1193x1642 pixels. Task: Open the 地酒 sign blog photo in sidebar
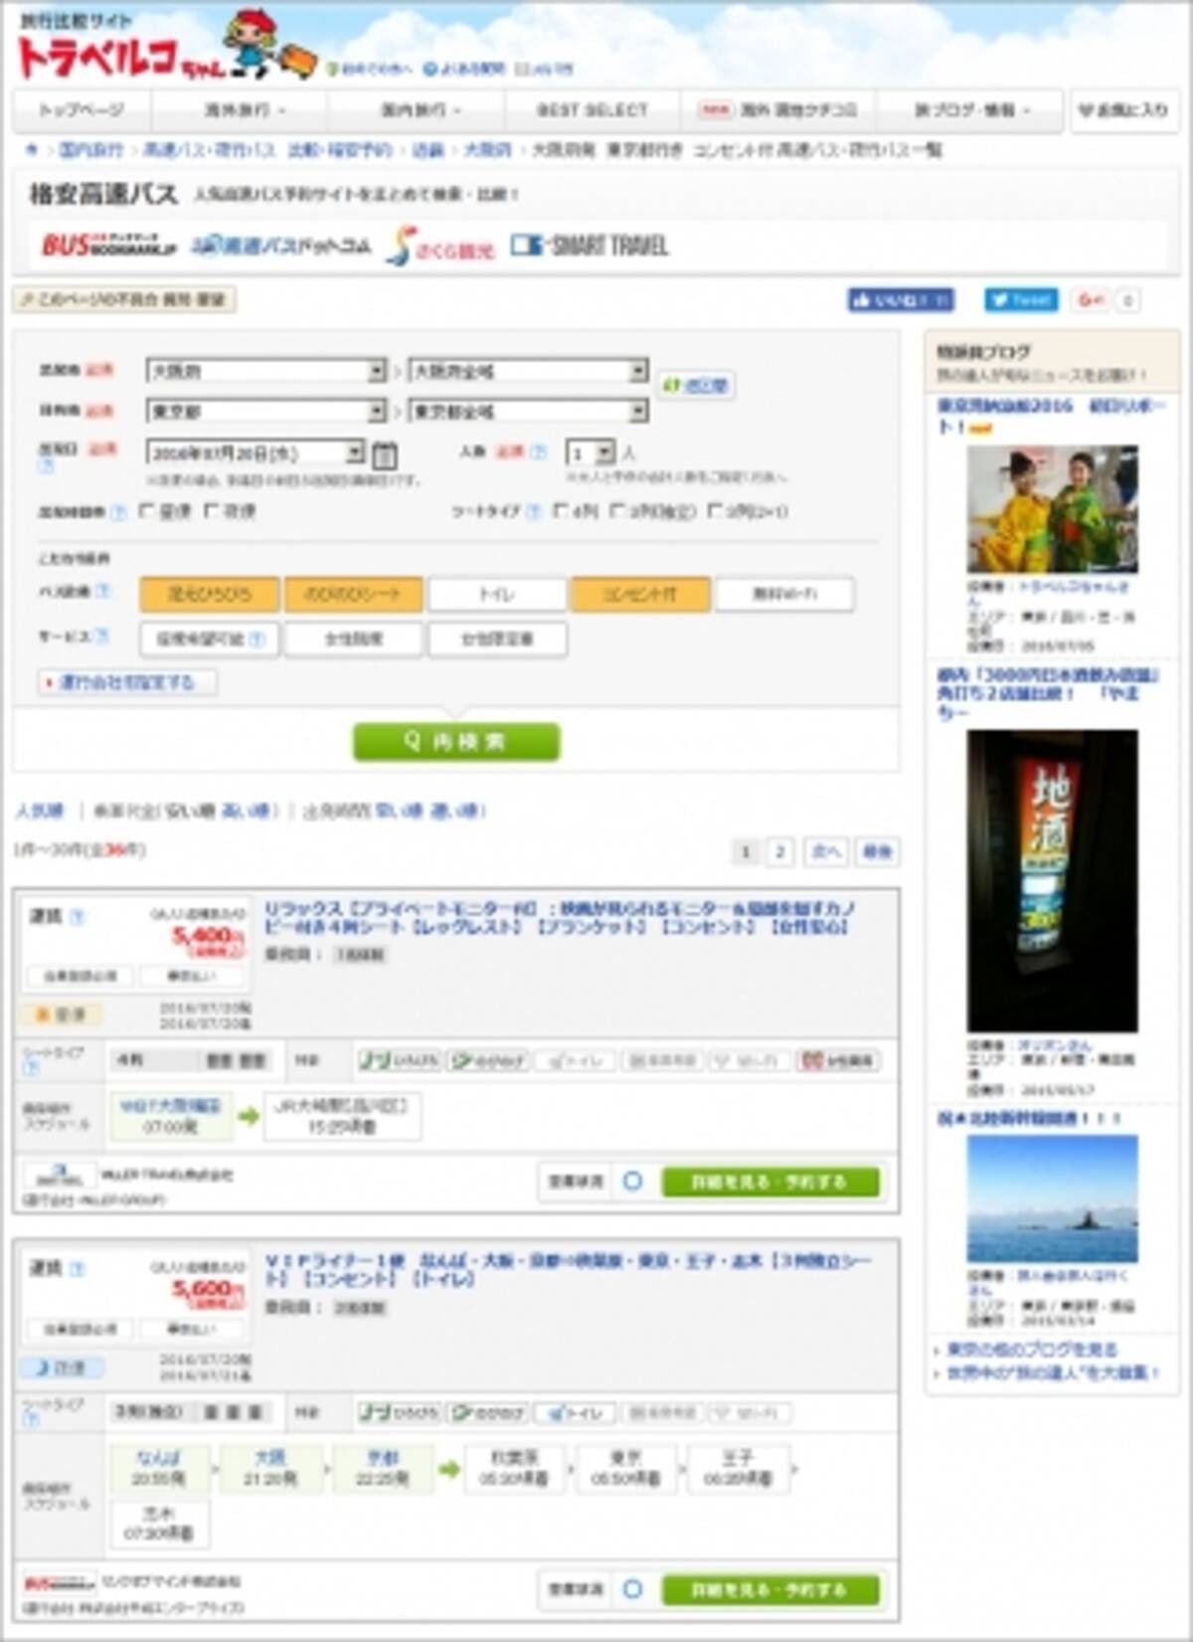1052,880
